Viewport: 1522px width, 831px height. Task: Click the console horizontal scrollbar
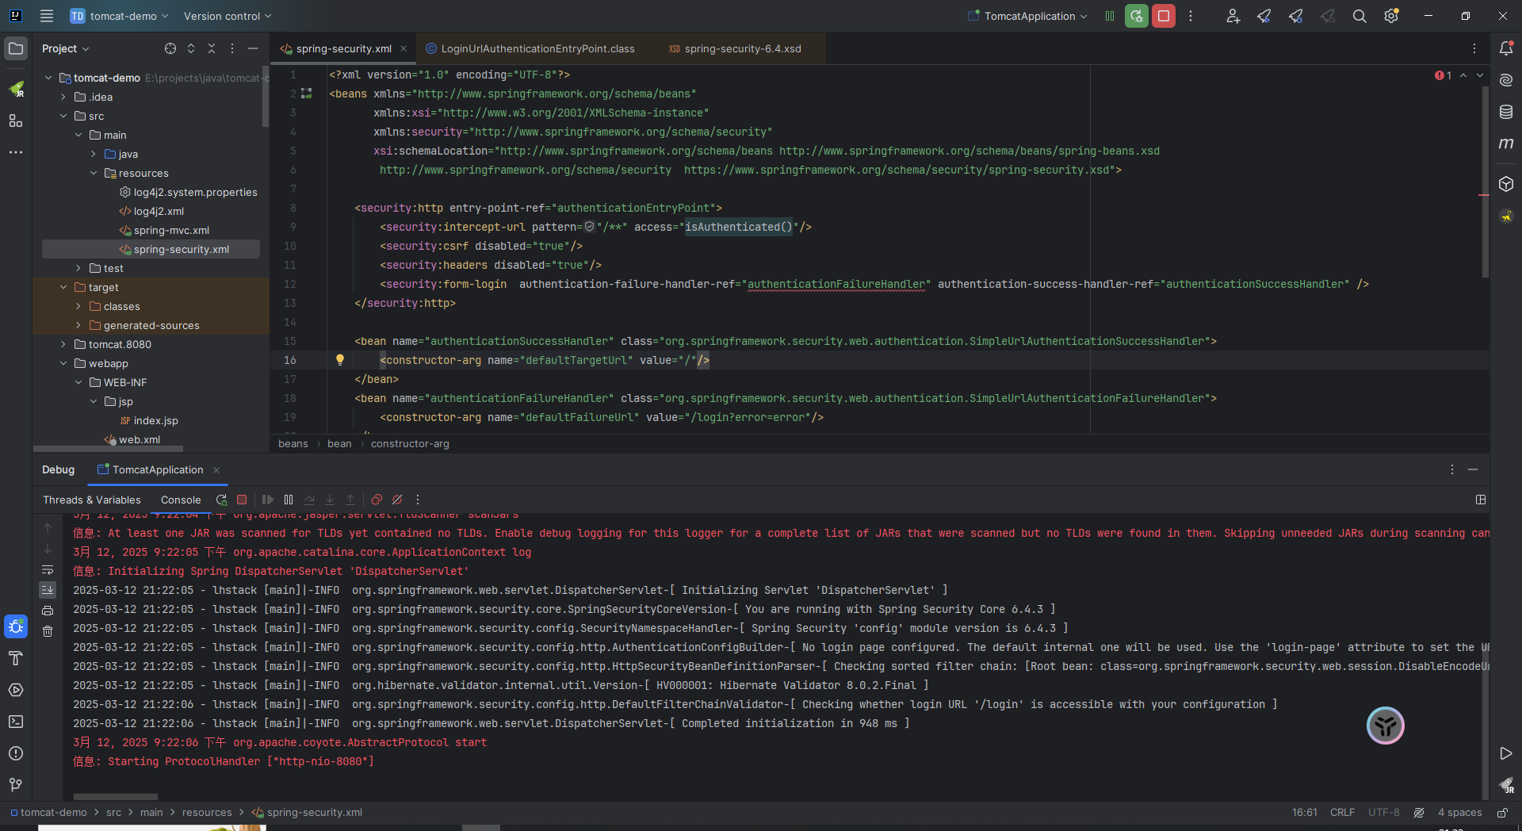(116, 797)
